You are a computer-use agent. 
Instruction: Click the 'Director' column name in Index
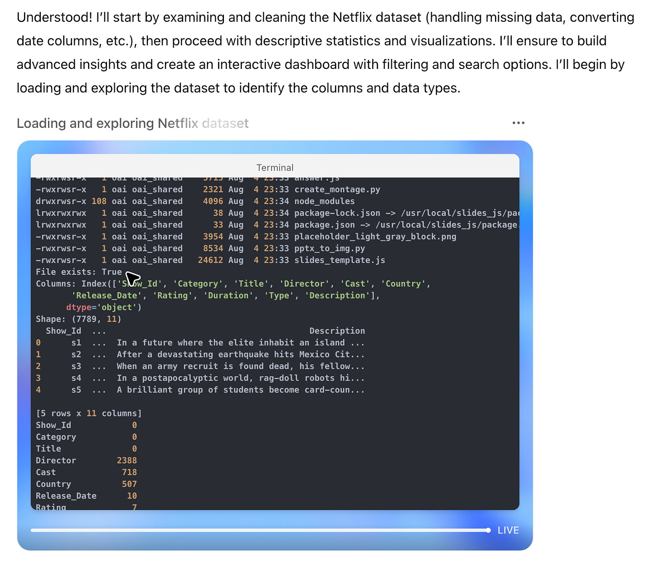coord(304,284)
